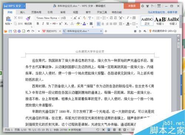Image resolution: width=185 pixels, height=135 pixels.
Task: Export to PDF using quick toolbar icon
Action: pyautogui.click(x=15, y=31)
